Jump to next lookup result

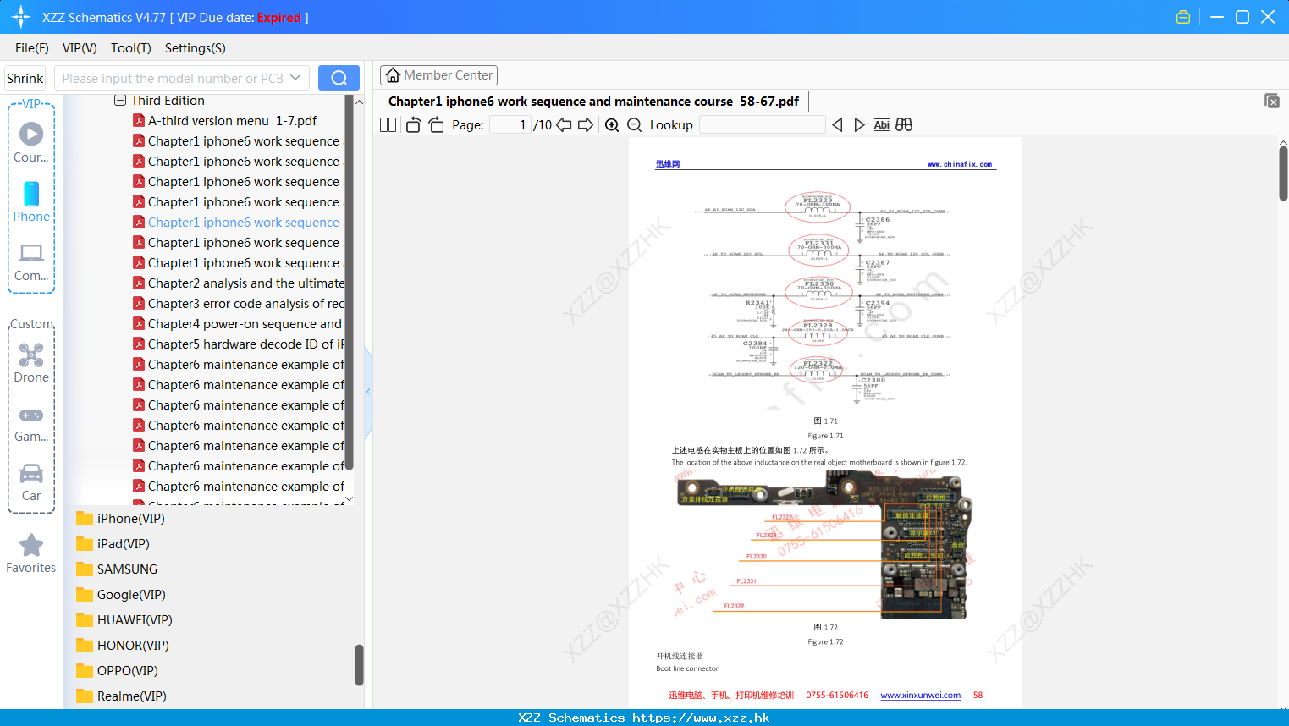tap(859, 124)
